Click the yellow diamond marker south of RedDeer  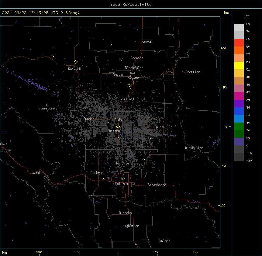point(129,85)
